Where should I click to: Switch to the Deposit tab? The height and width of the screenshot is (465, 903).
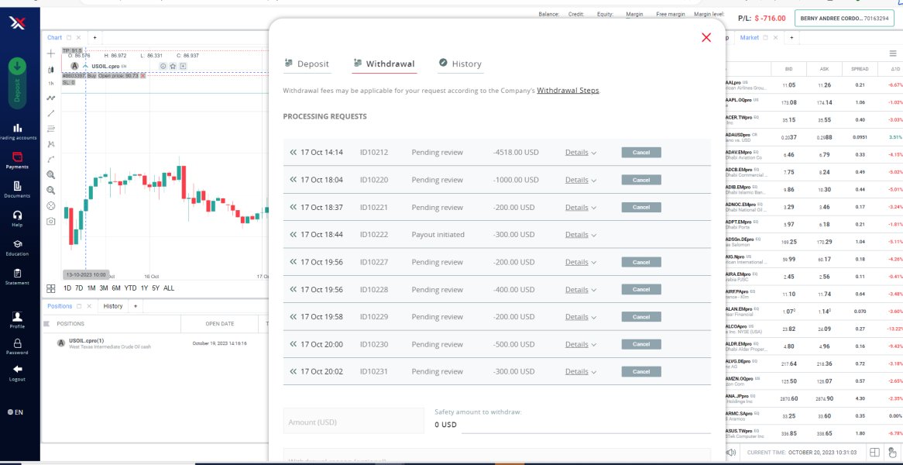[x=307, y=64]
